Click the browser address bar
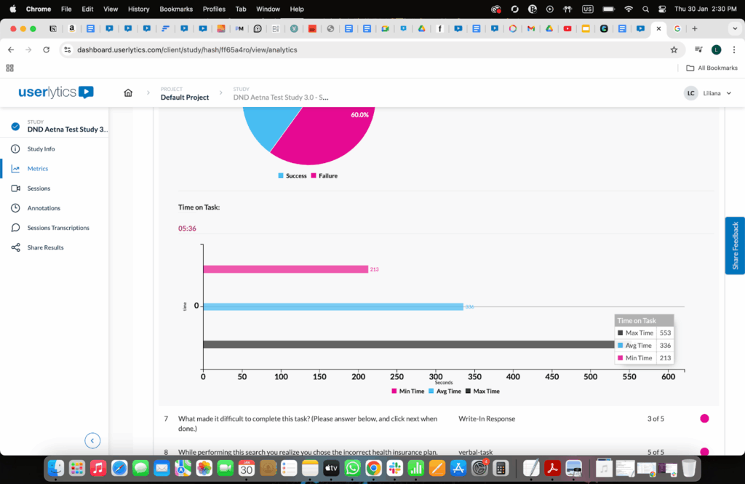The height and width of the screenshot is (484, 745). tap(364, 49)
